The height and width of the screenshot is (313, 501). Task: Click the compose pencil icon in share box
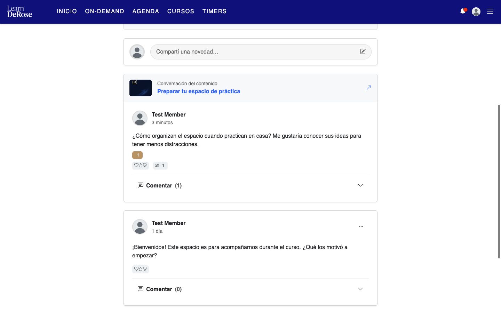(363, 51)
